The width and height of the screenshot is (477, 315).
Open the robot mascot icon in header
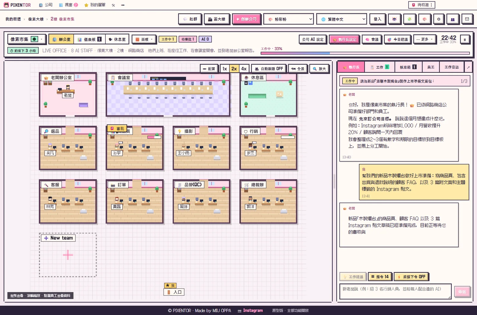tap(394, 19)
